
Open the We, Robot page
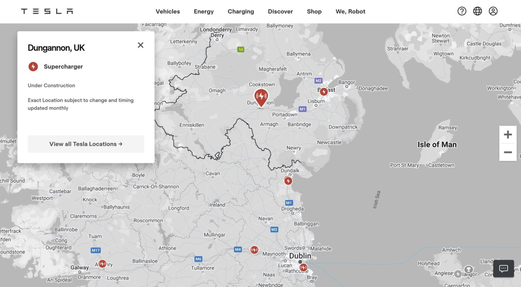[350, 11]
